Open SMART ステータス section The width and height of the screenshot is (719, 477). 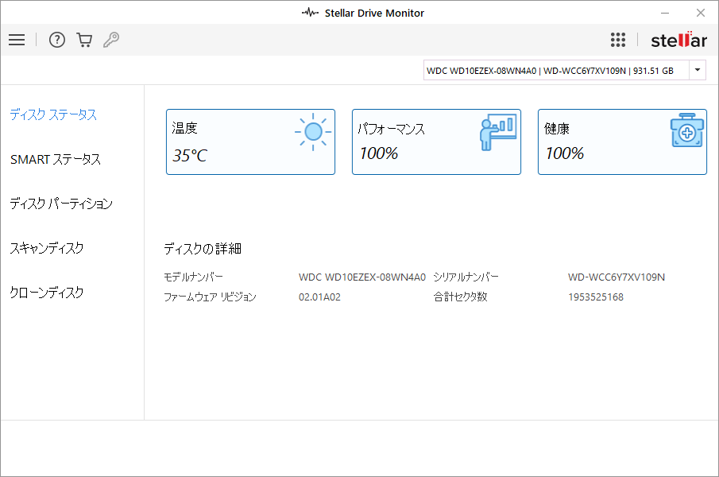(x=56, y=159)
